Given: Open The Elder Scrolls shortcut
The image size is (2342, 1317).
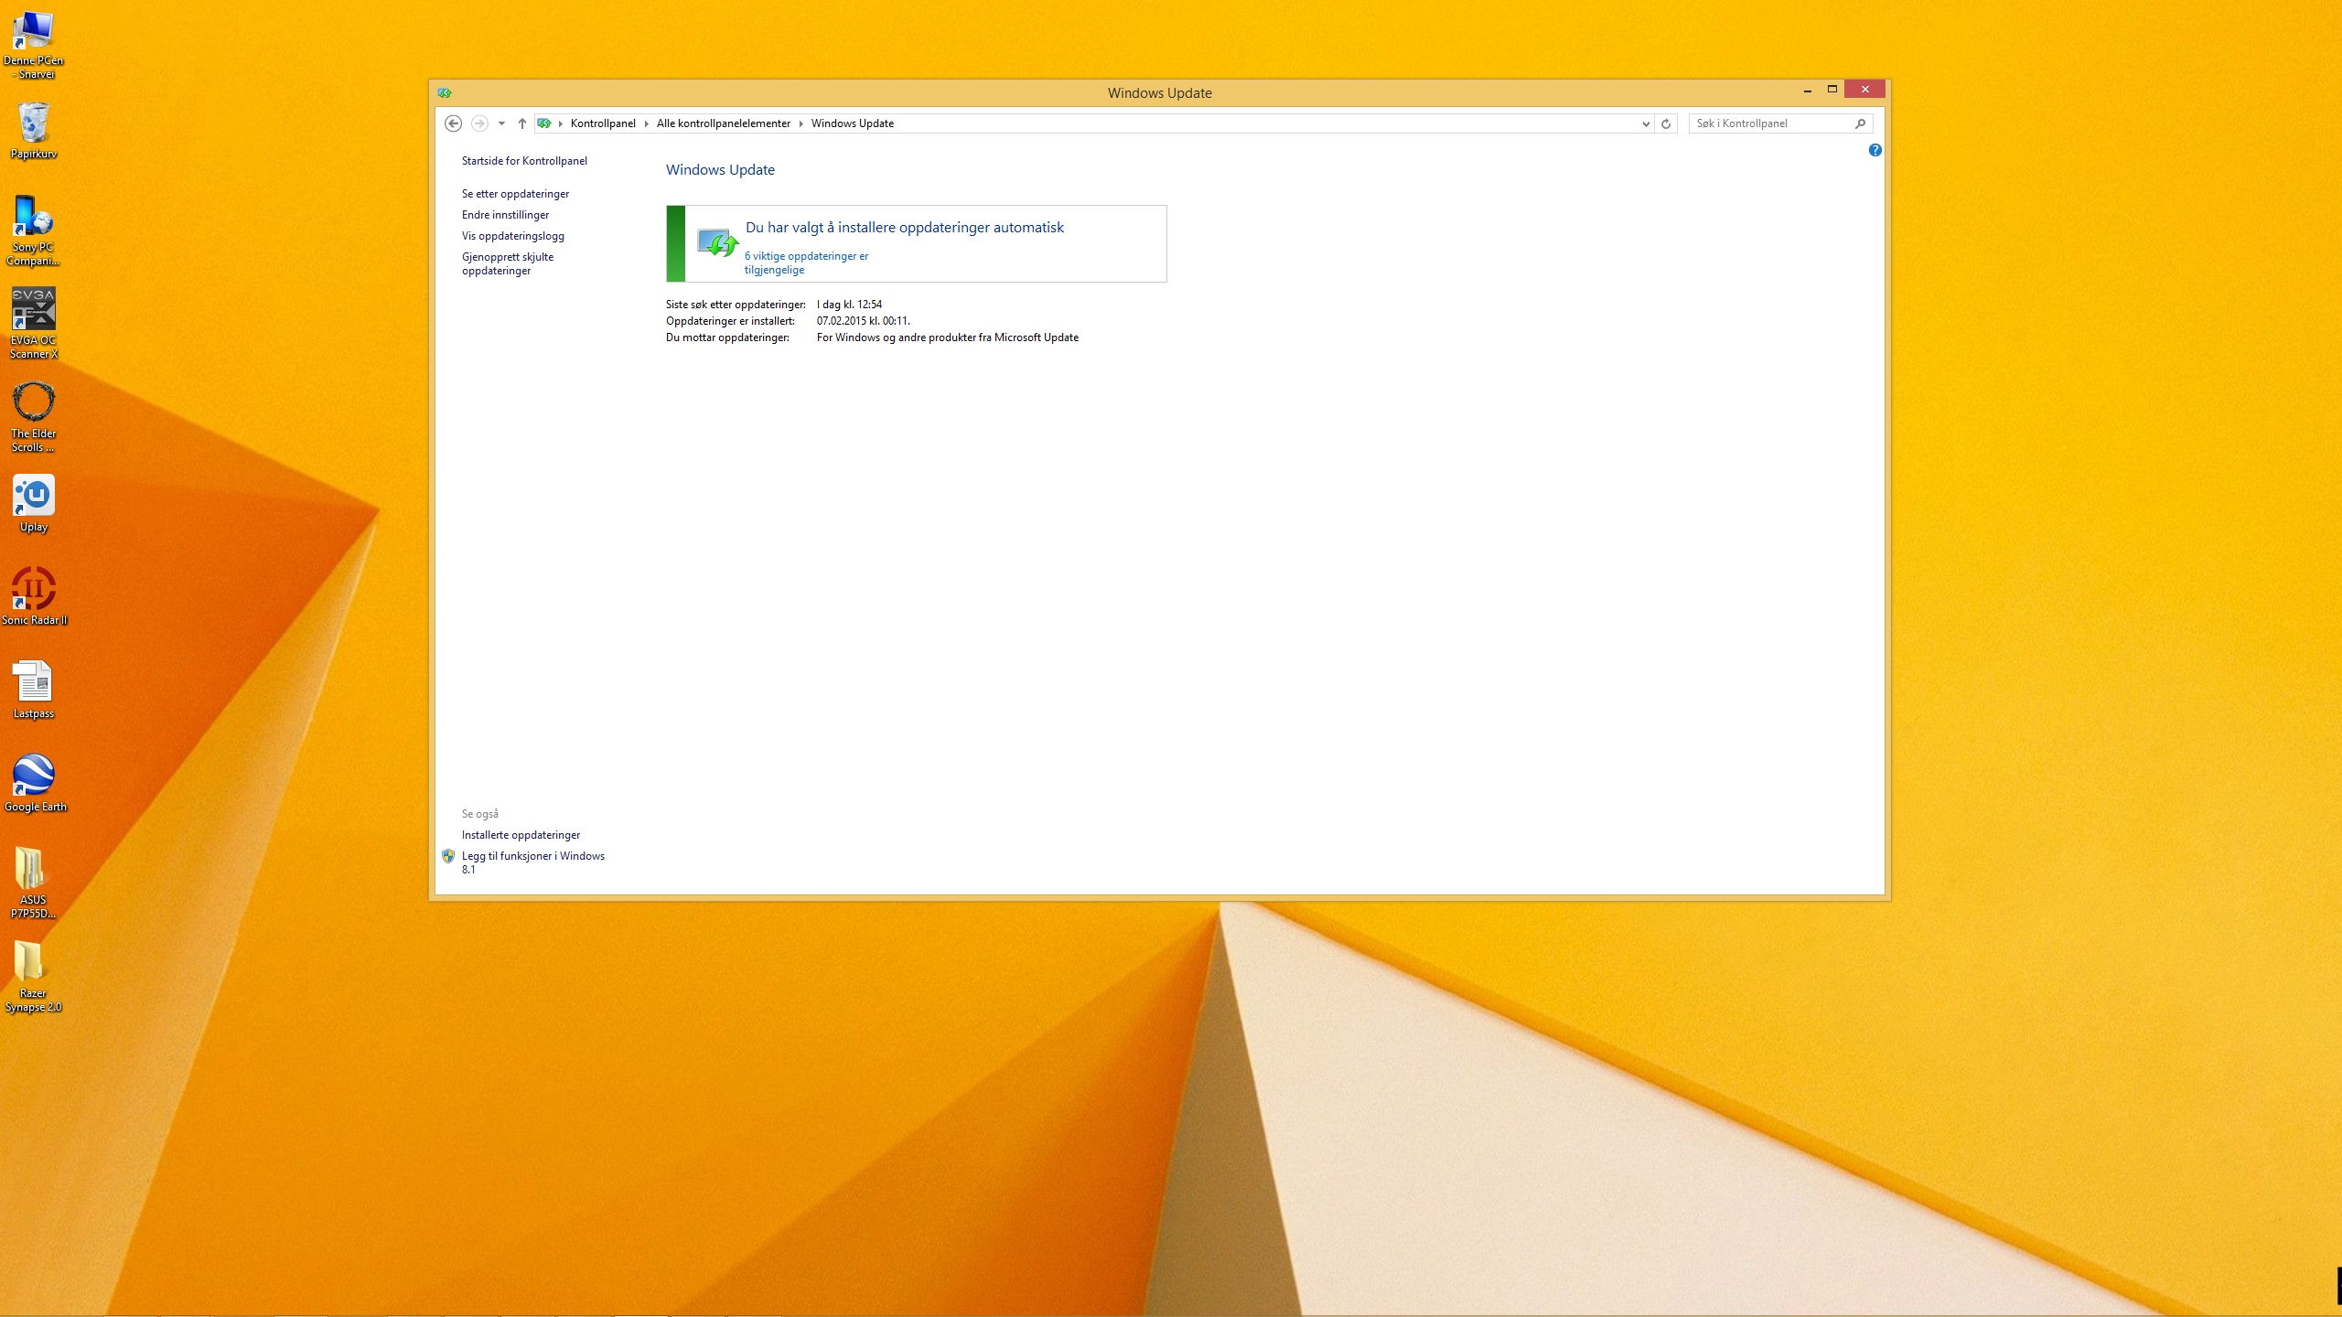Looking at the screenshot, I should click(x=33, y=417).
